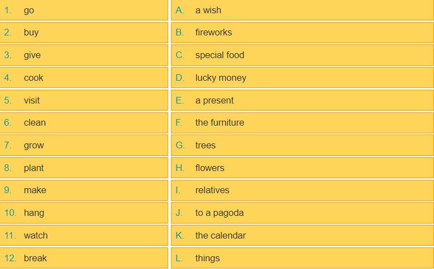
Task: Select option J 'to a pagoda'
Action: [302, 213]
